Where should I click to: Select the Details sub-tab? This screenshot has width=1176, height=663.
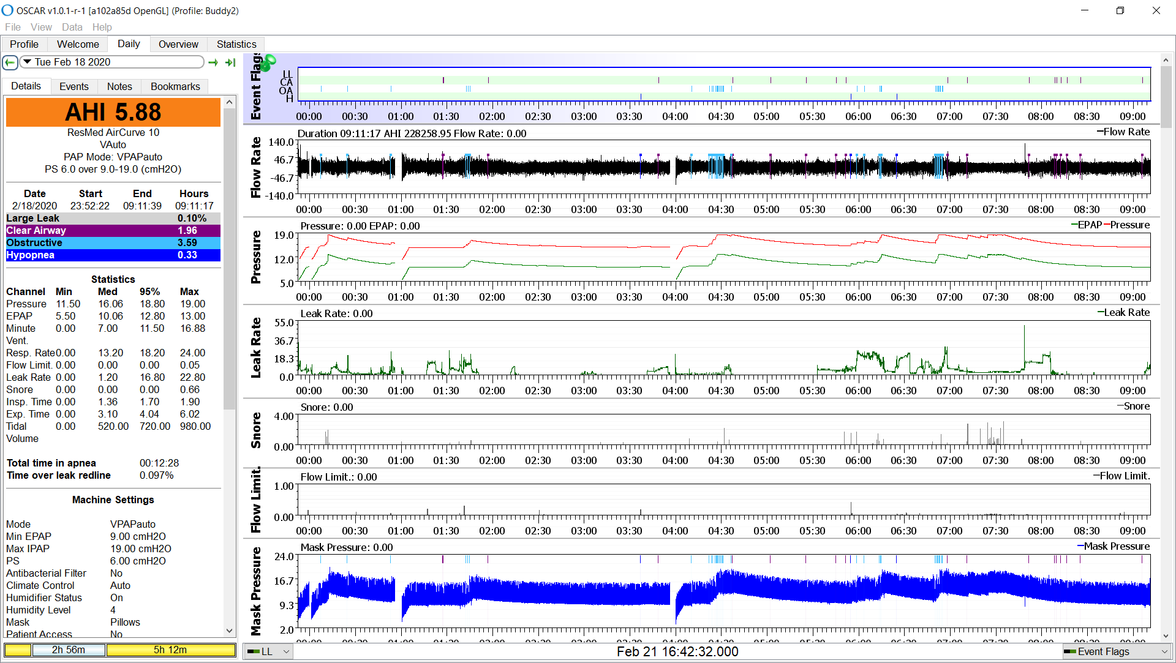coord(26,86)
